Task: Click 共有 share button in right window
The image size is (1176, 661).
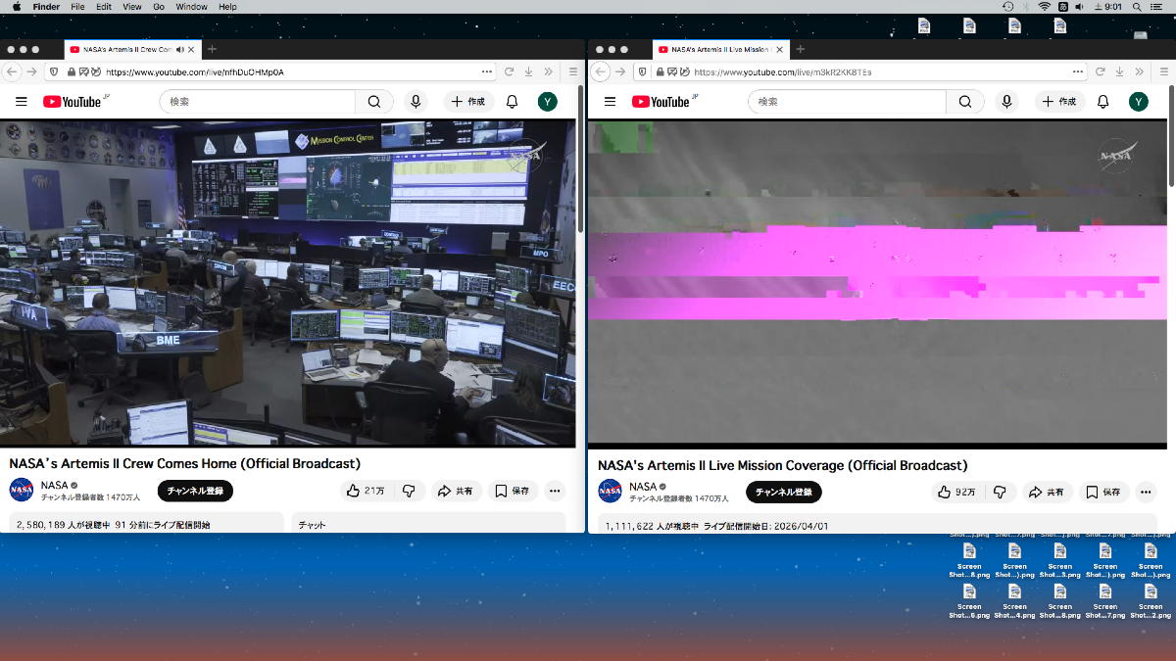Action: [1047, 492]
